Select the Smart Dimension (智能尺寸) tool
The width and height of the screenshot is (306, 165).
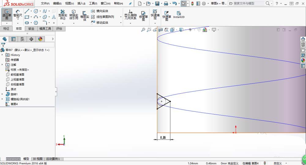(x=17, y=15)
